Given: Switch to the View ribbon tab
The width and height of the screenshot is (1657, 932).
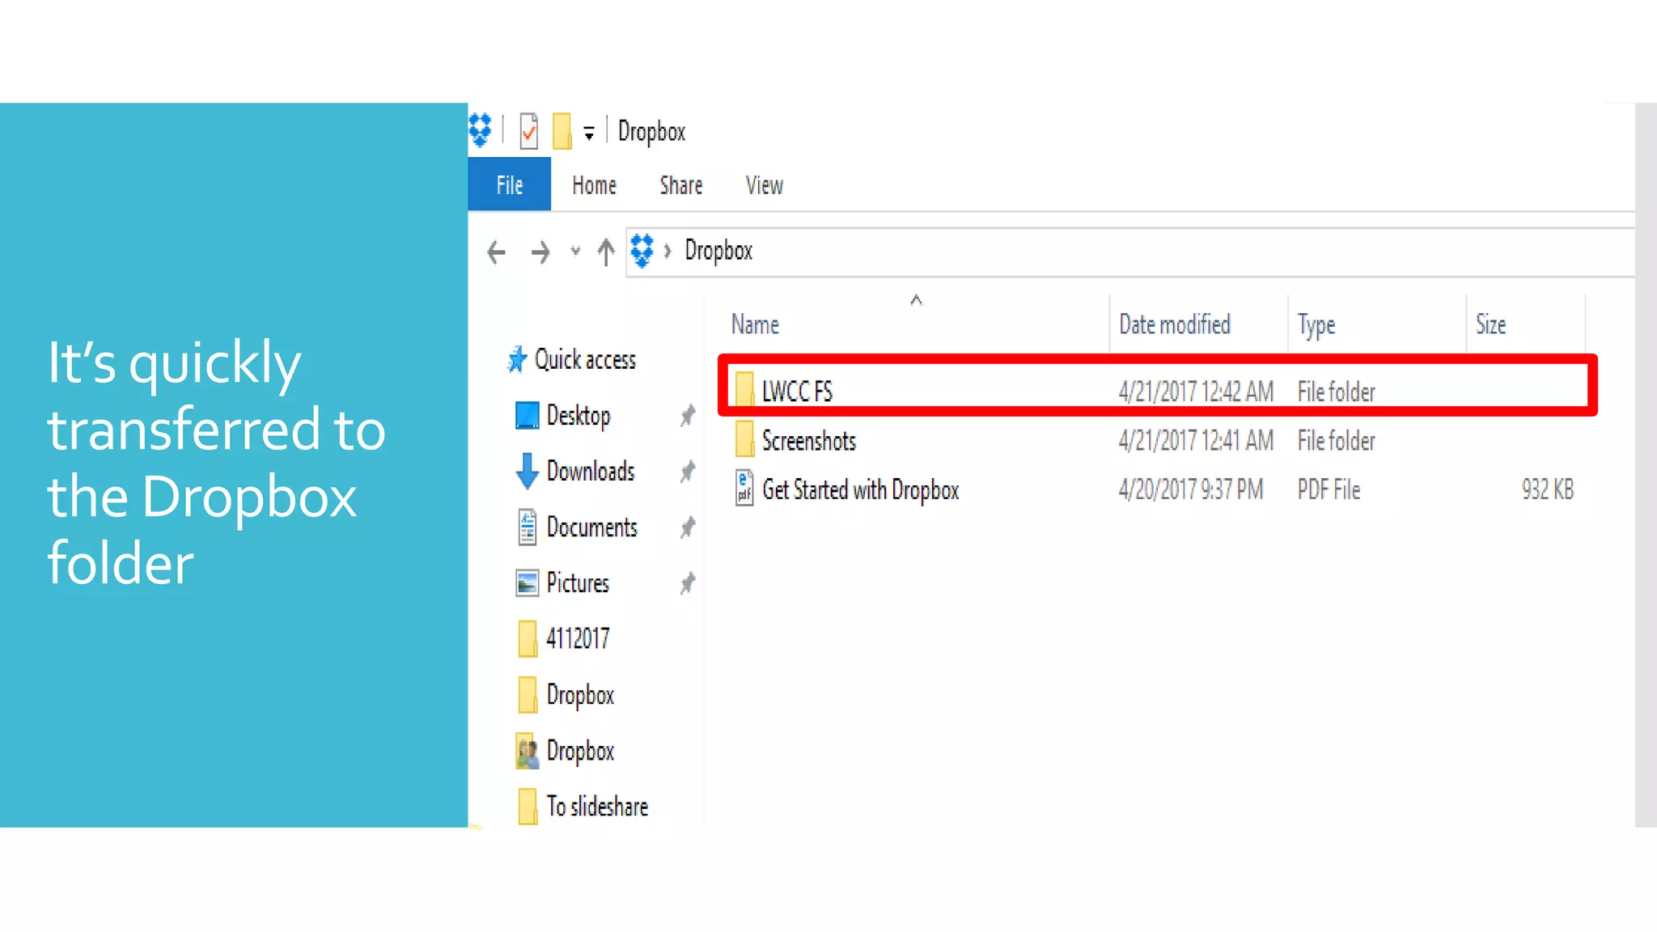Looking at the screenshot, I should click(x=764, y=185).
